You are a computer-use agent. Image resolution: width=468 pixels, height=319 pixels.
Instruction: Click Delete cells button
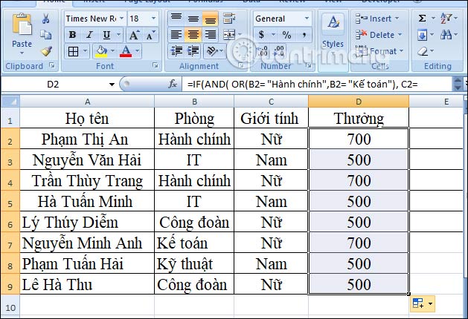tap(379, 35)
